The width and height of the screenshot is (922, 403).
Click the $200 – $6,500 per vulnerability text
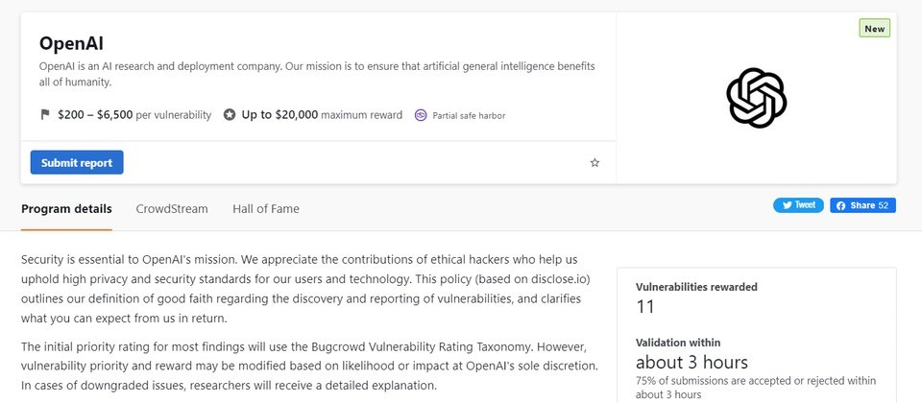134,115
